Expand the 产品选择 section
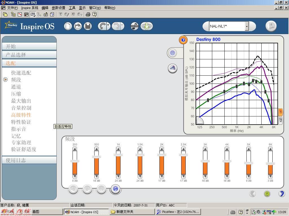 [x=29, y=55]
